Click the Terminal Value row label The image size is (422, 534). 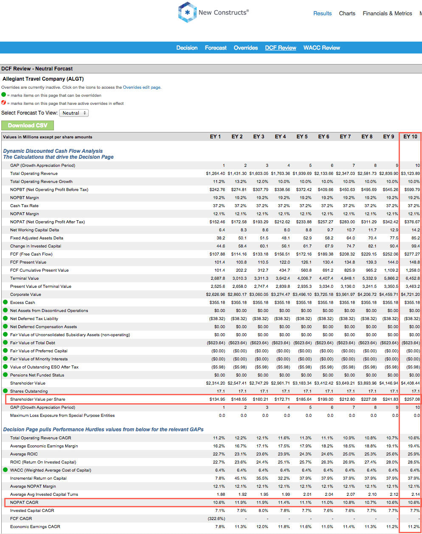click(x=25, y=278)
